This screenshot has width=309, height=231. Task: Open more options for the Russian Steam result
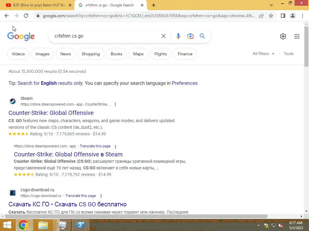tap(116, 146)
